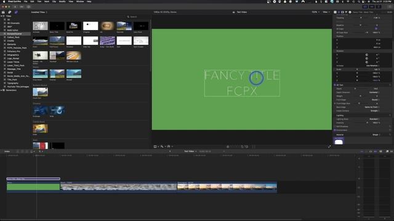Screen dimensions: 394x221
Task: Select the Basic Title thumbnail
Action: tap(57, 26)
